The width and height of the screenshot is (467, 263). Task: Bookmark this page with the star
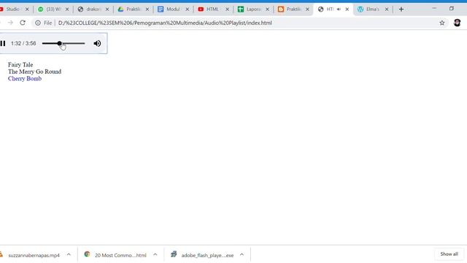[x=442, y=23]
